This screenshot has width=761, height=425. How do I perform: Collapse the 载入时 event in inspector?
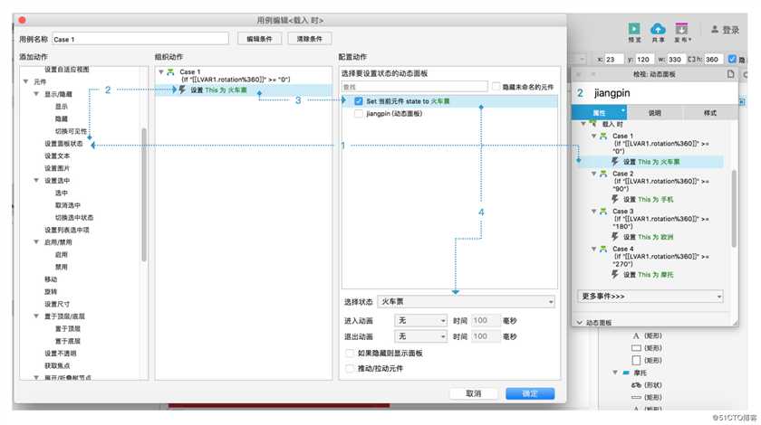pyautogui.click(x=583, y=124)
